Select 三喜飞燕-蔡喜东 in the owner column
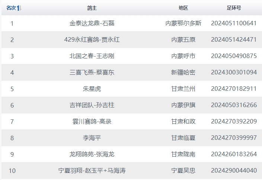The image size is (262, 180). (x=92, y=73)
